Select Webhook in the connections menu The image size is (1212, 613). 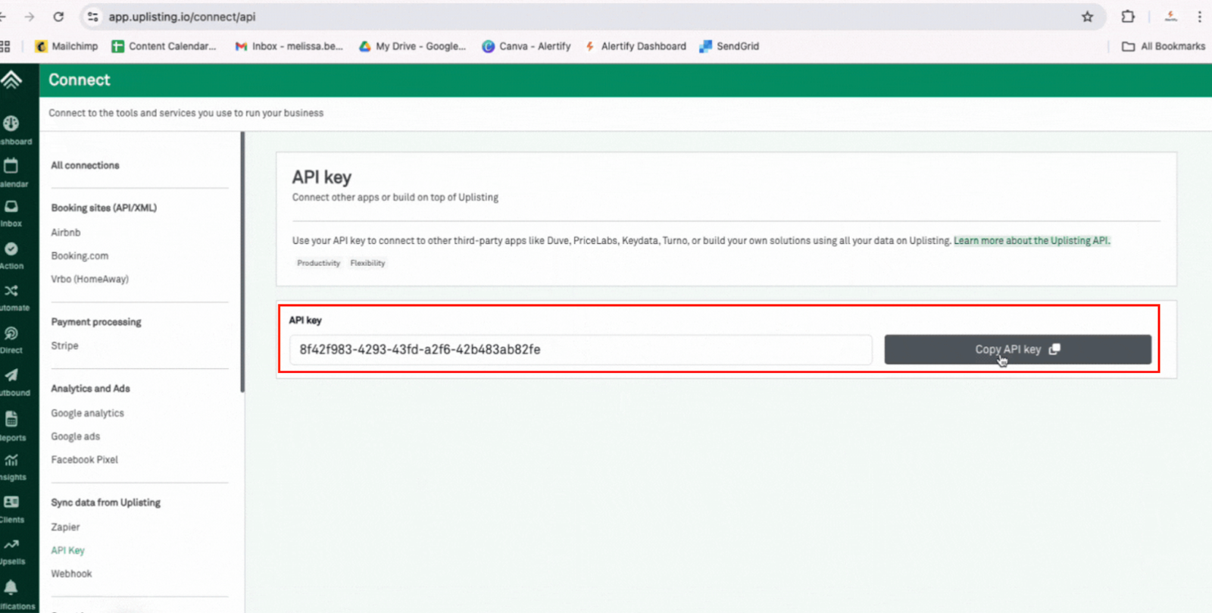pyautogui.click(x=71, y=574)
